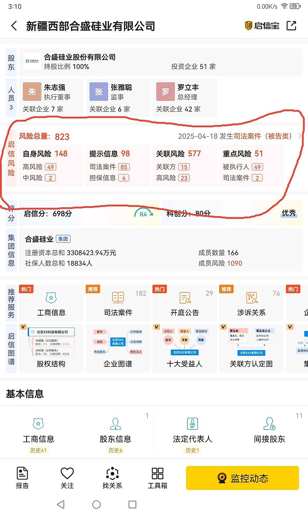This screenshot has height=513, width=308.
Task: Open 工商信息 recommended service icon
Action: pyautogui.click(x=51, y=297)
